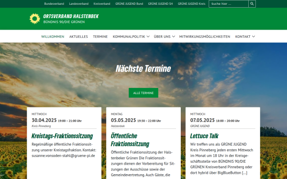
Task: Select the Willkommen menu item
Action: [53, 37]
